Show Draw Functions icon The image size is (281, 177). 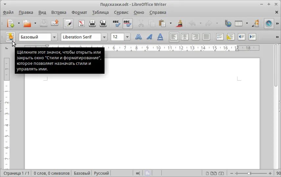pyautogui.click(x=256, y=23)
